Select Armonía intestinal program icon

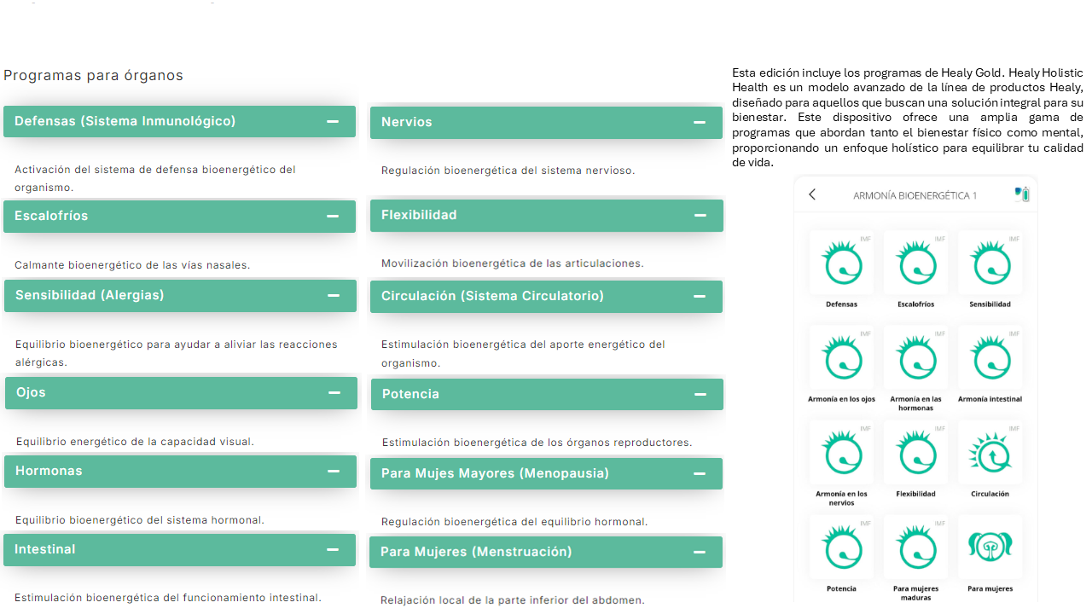(x=990, y=358)
